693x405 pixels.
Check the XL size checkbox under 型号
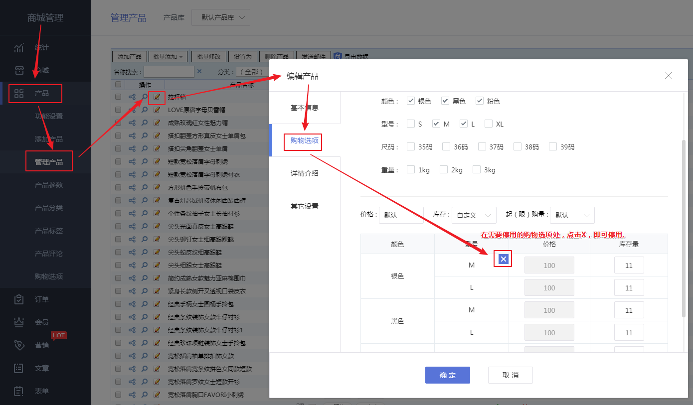click(x=489, y=124)
